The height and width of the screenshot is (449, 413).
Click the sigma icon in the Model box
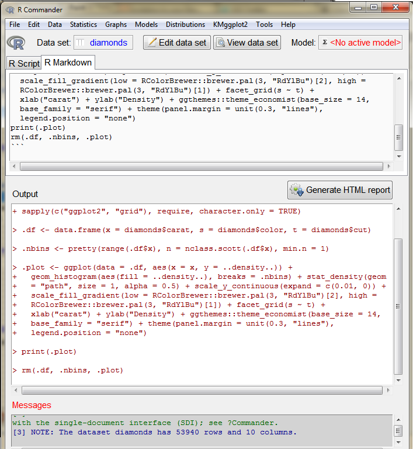tap(324, 43)
